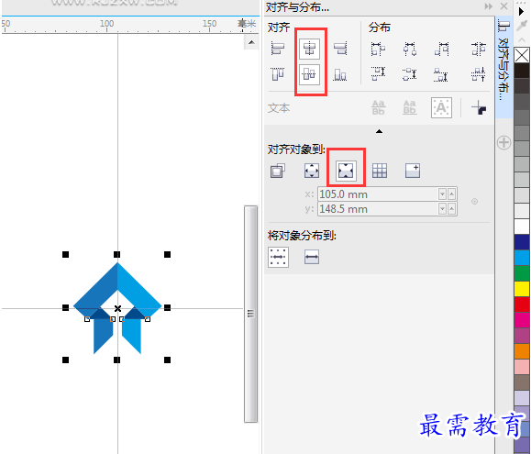Pick the eyedropper tool in palette
This screenshot has height=454, width=531.
[522, 26]
